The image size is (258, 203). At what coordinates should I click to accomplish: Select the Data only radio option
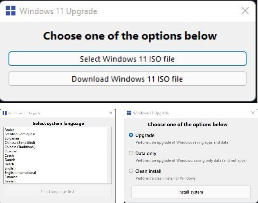pyautogui.click(x=131, y=153)
